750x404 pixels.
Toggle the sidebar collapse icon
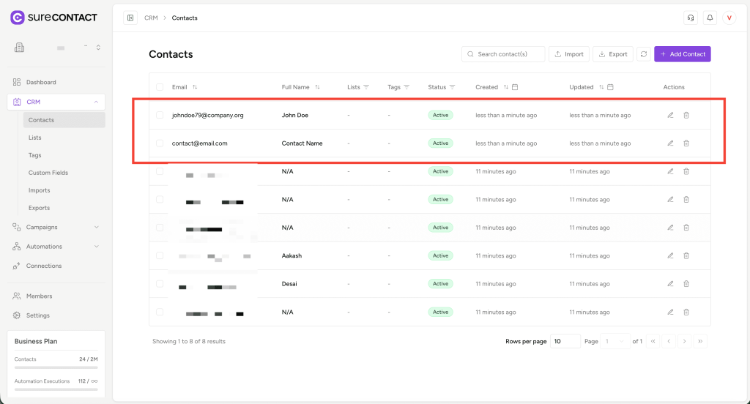[x=130, y=18]
